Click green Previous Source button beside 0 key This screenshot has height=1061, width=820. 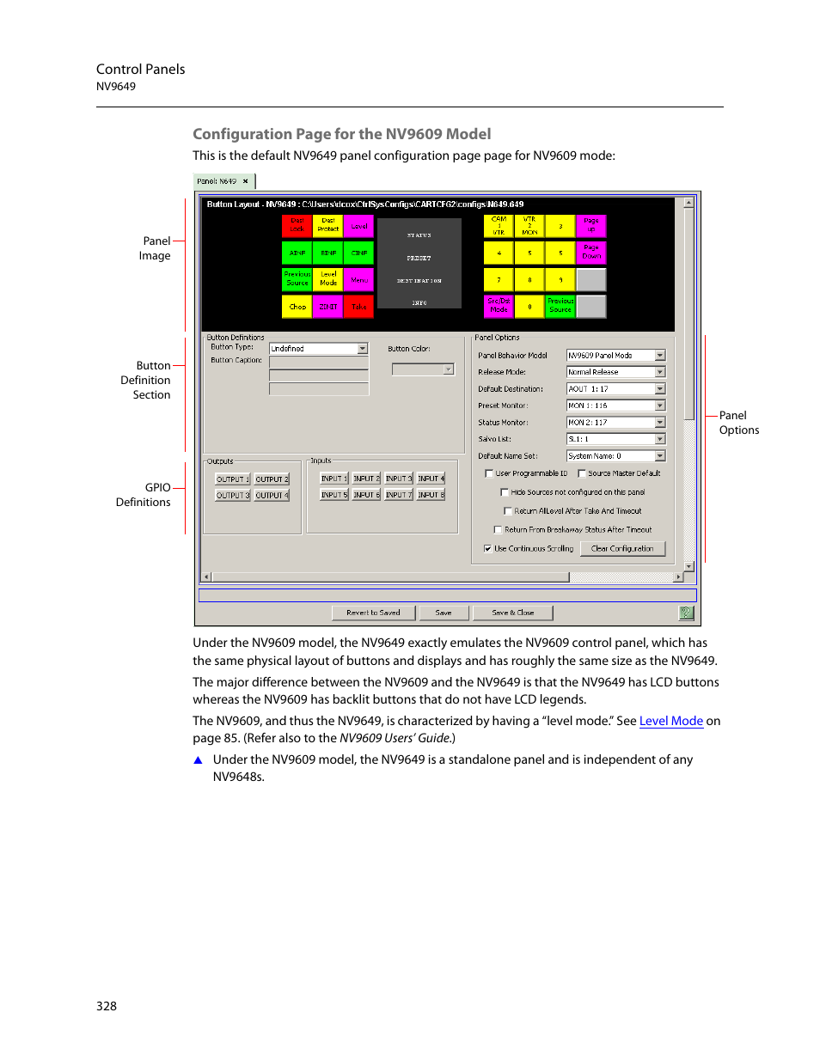(x=560, y=306)
